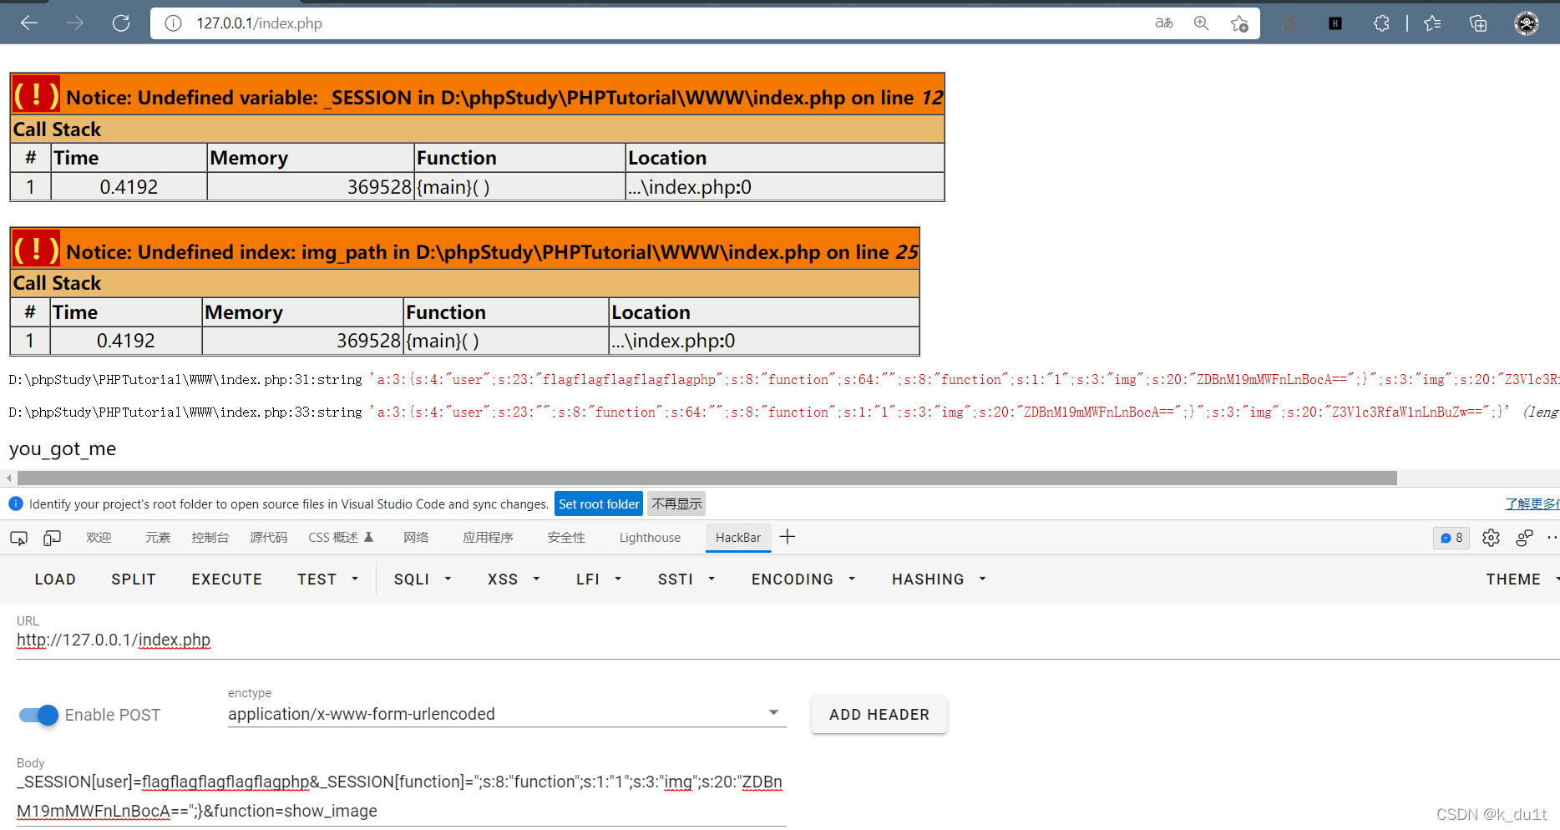Open the 应用程序 (Application) tab

488,538
